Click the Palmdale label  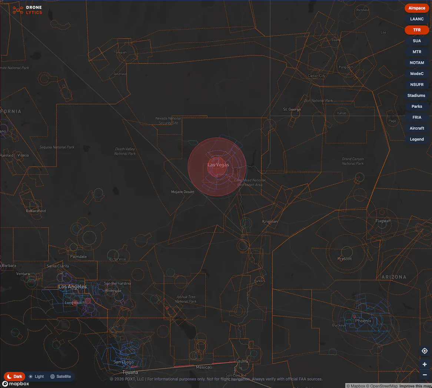tap(78, 256)
